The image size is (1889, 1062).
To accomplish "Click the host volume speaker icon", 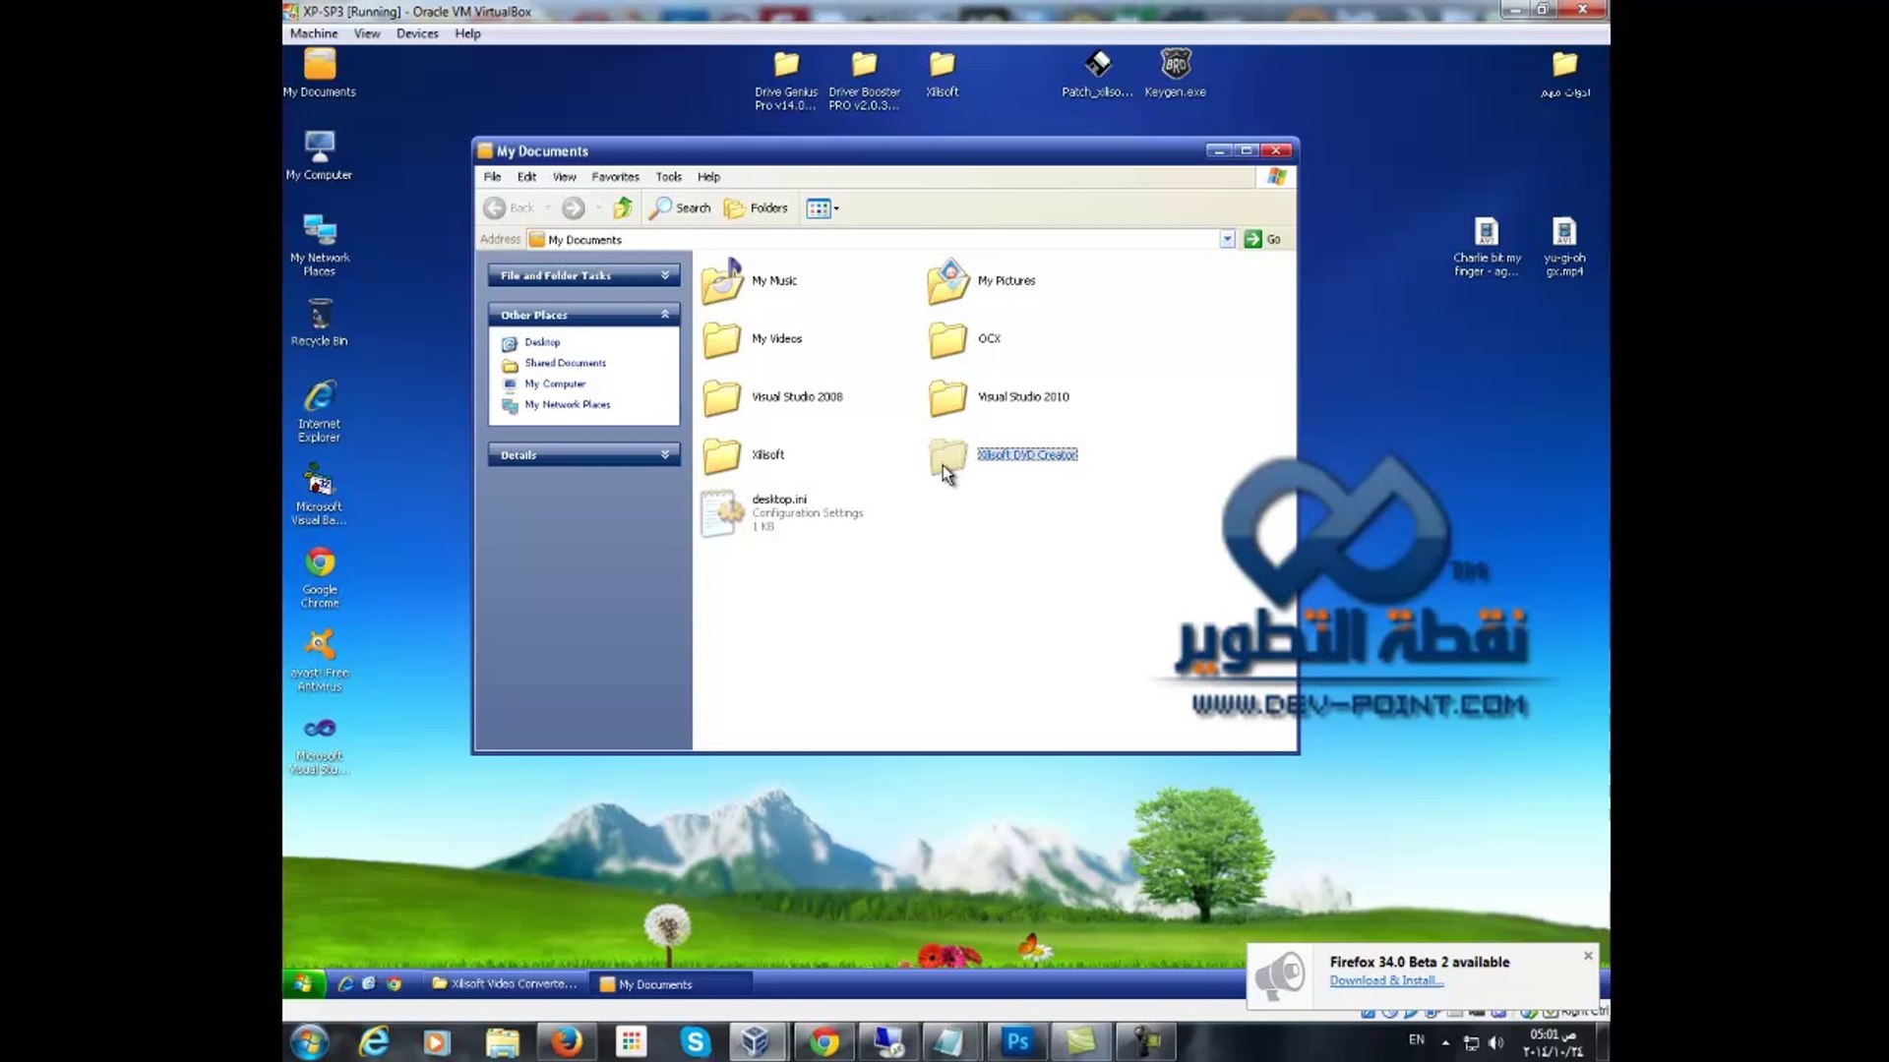I will [x=1496, y=1042].
